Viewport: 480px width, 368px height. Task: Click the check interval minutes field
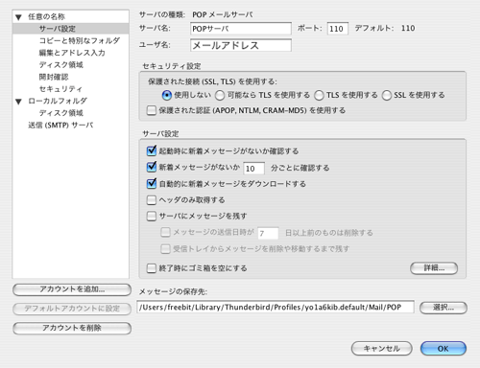(253, 169)
